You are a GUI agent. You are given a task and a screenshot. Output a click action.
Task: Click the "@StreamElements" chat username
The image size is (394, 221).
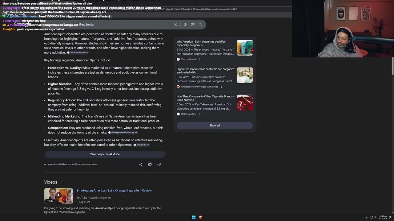click(23, 16)
